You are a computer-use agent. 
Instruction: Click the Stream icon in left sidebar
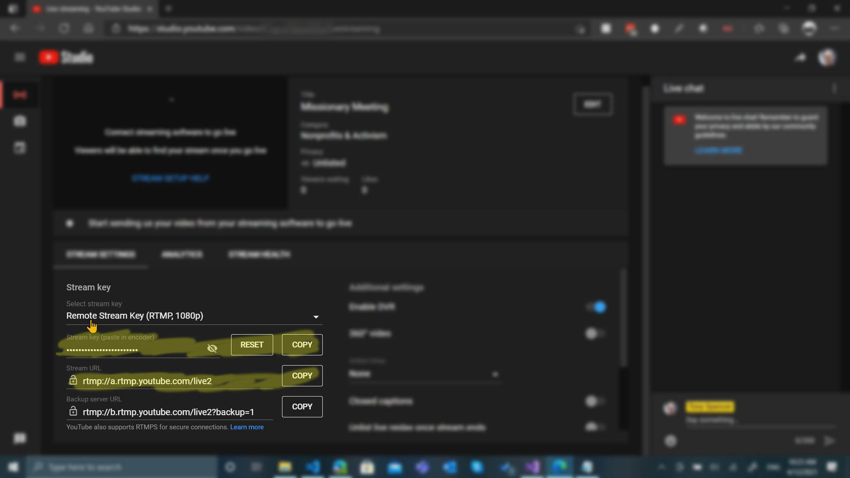[x=20, y=95]
